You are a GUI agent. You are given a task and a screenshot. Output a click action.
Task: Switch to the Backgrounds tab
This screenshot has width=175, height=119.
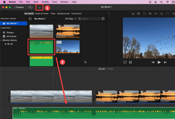63,13
